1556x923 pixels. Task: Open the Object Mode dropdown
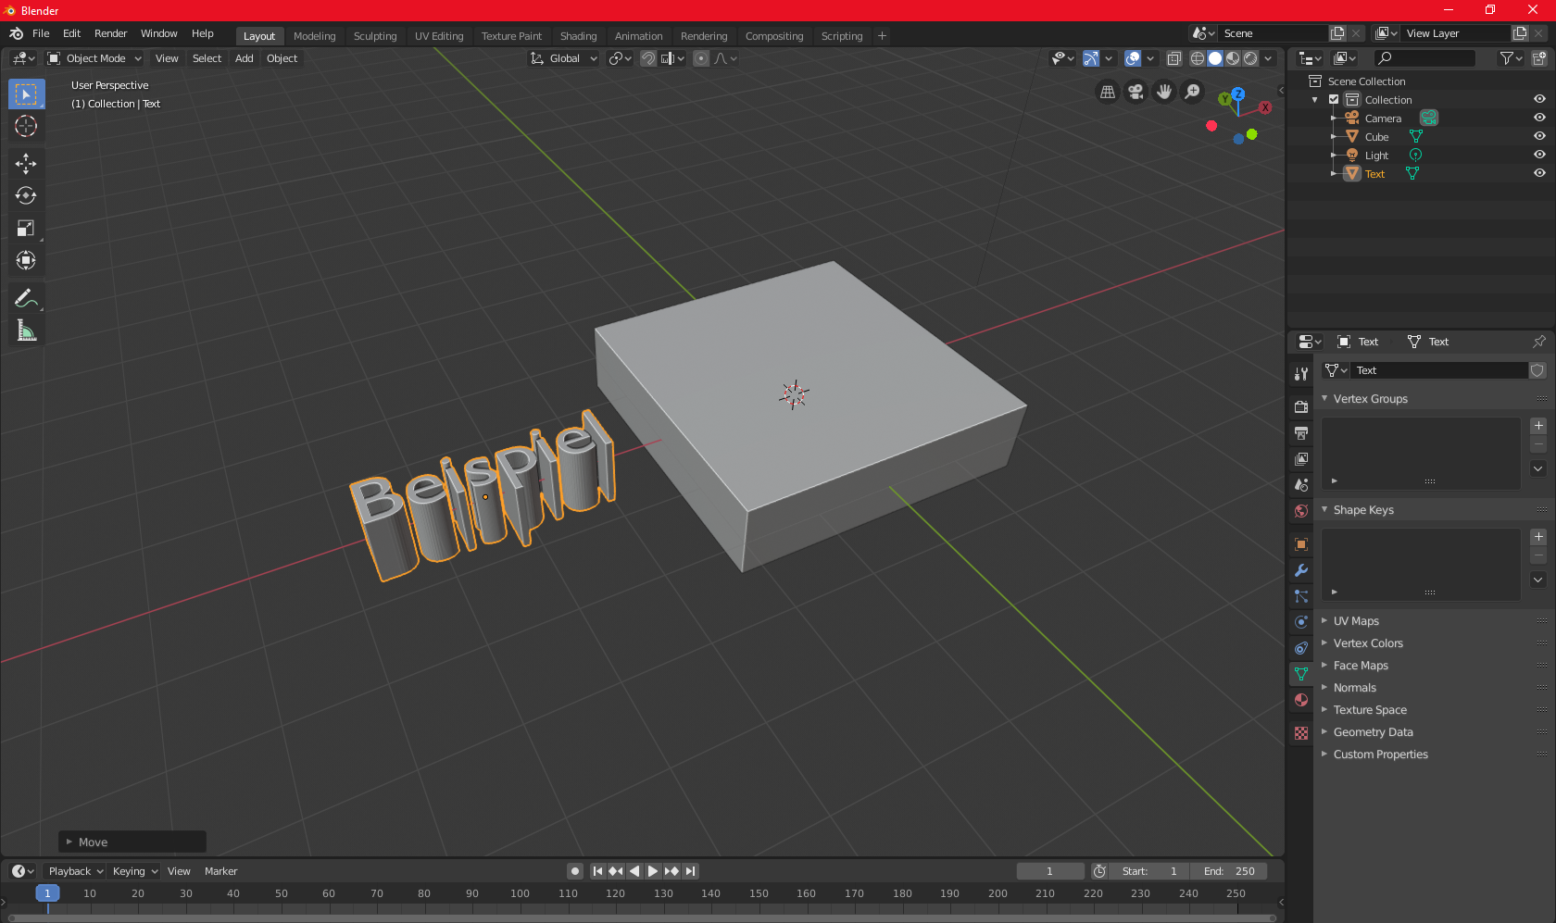pos(94,58)
